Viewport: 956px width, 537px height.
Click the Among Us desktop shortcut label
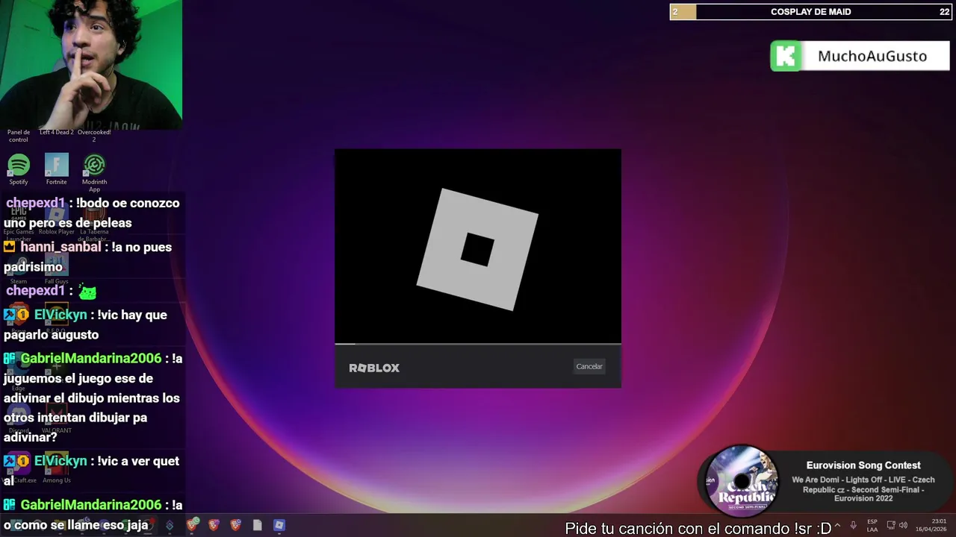[x=57, y=480]
